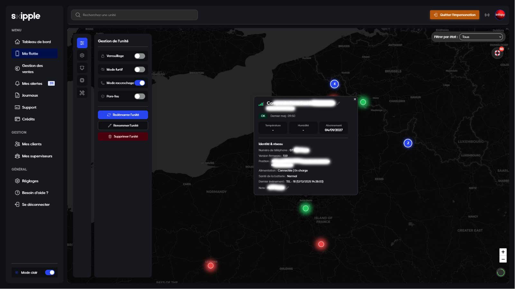This screenshot has height=289, width=515.
Task: Open the infopy profile avatar
Action: click(x=500, y=15)
